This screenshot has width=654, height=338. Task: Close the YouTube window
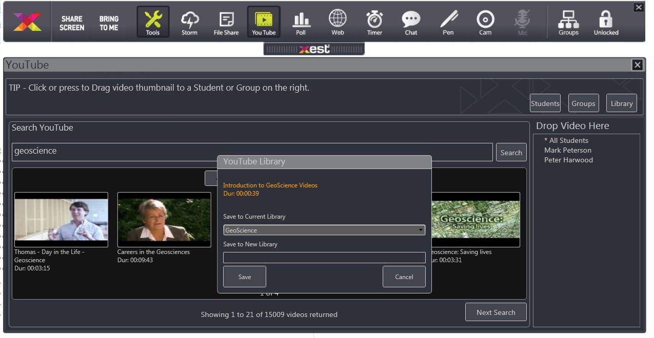click(x=638, y=65)
